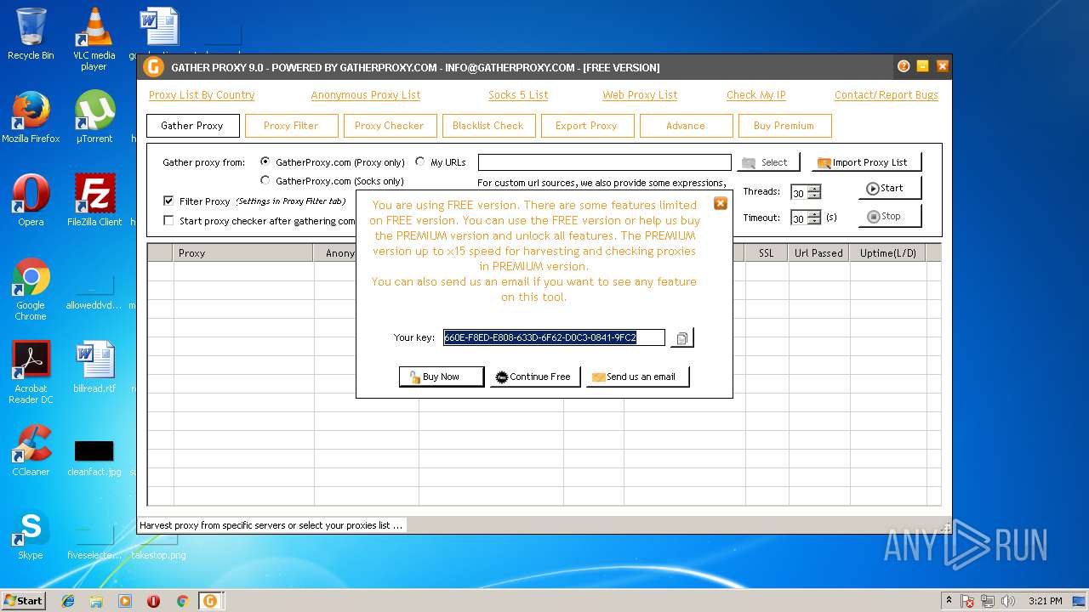Switch to Proxy Filter tab
This screenshot has height=612, width=1089.
(291, 126)
